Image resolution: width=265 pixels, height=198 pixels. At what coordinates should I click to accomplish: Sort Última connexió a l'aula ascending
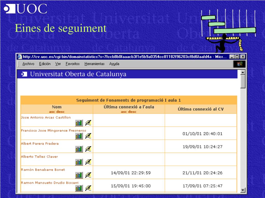click(124, 112)
